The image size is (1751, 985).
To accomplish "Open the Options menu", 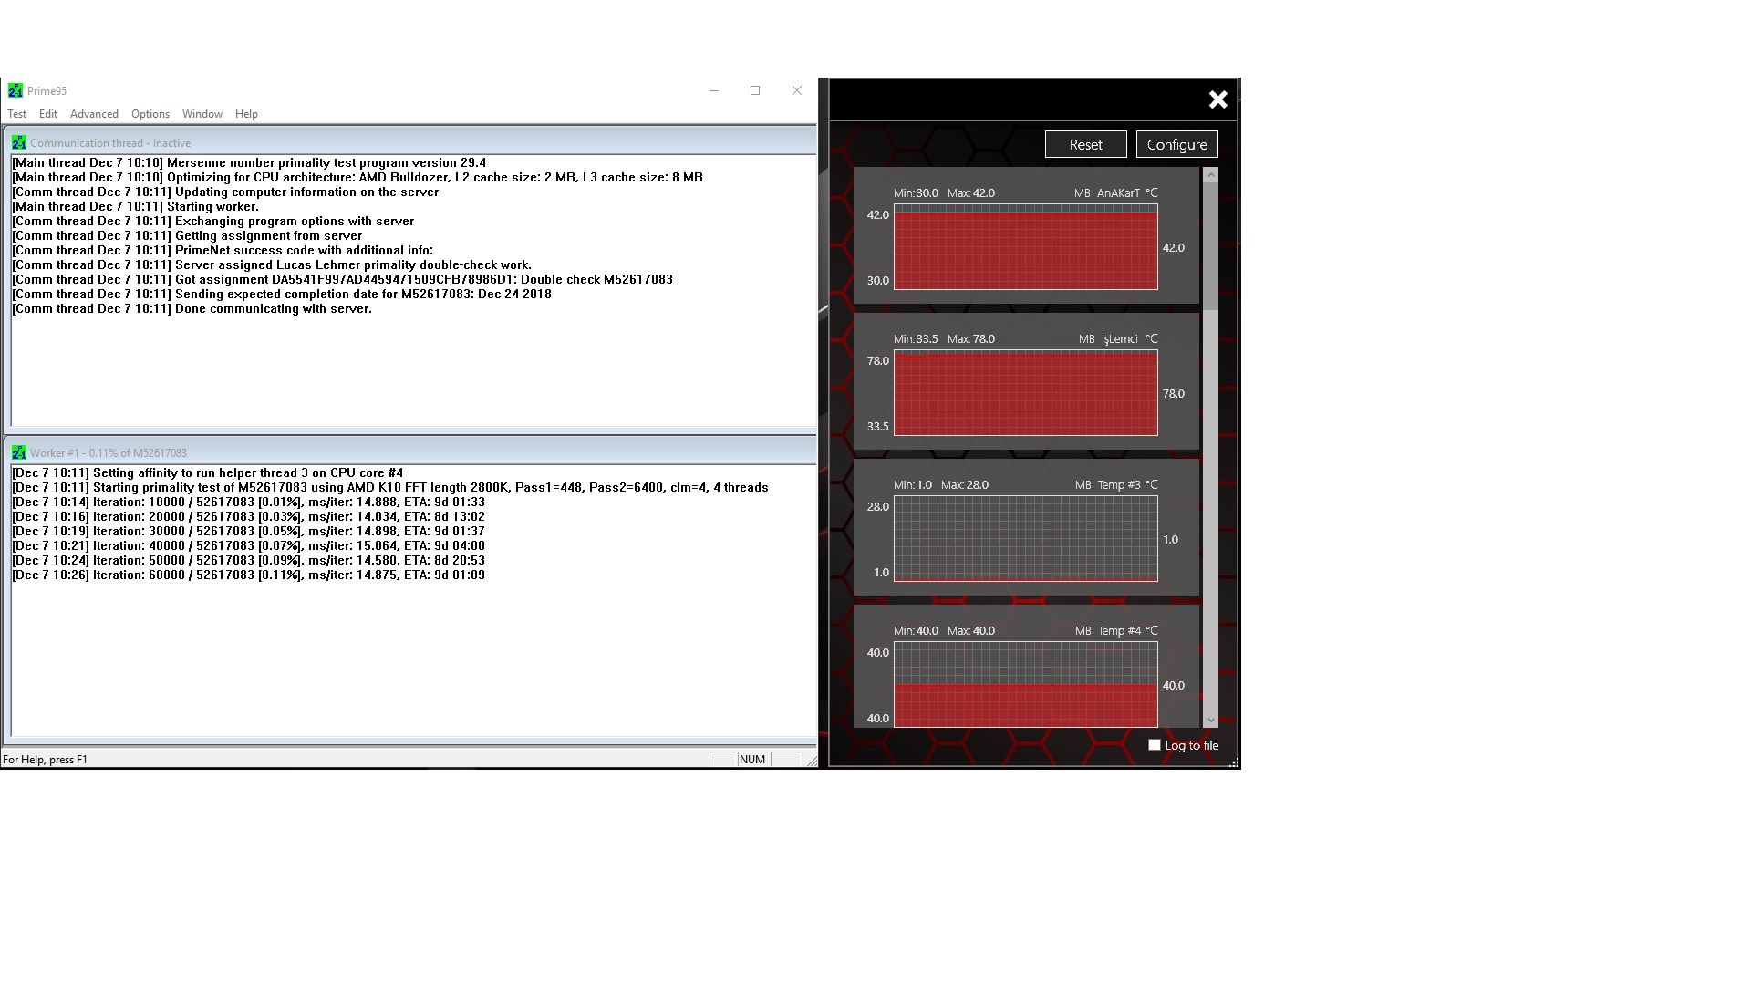I will tap(150, 114).
